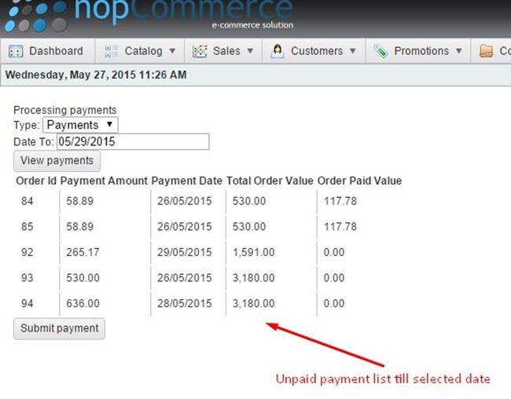Click payment date 29/05/2015
The width and height of the screenshot is (511, 399).
[185, 252]
